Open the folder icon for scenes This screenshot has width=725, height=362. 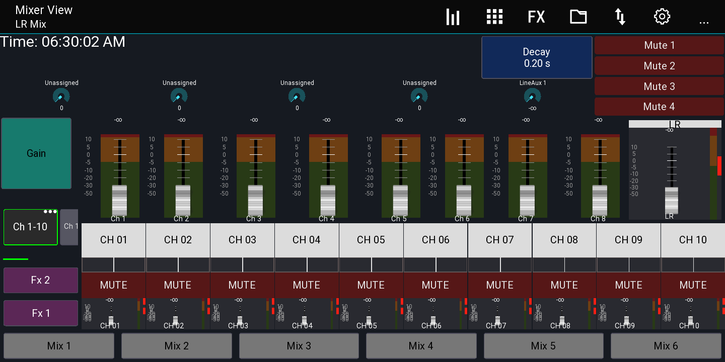click(578, 17)
